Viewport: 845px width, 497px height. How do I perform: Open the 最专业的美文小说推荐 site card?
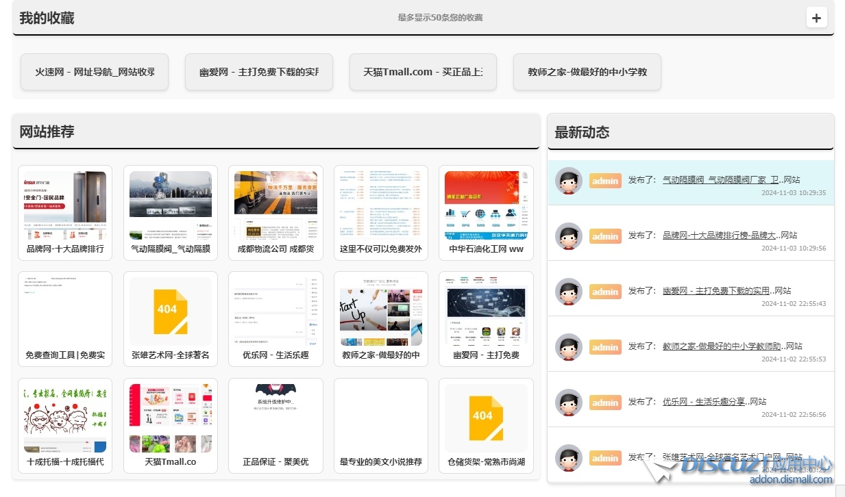tap(381, 426)
